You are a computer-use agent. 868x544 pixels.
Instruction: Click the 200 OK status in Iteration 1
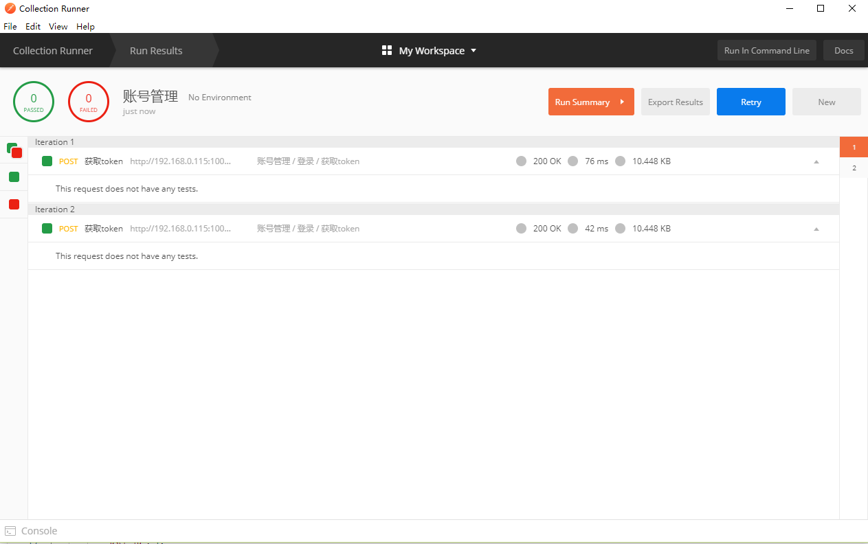547,161
